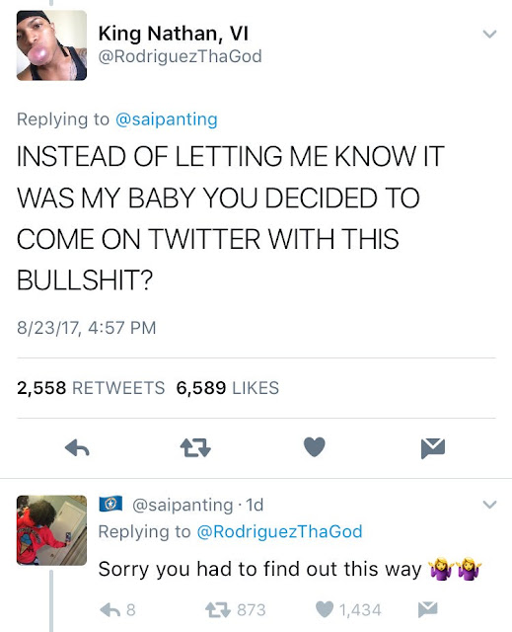
Task: Like the main tweet with heart icon
Action: tap(314, 447)
